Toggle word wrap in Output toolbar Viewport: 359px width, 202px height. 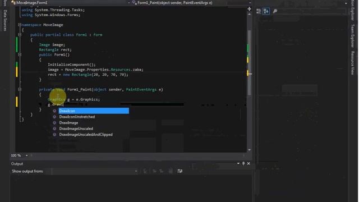pyautogui.click(x=180, y=171)
